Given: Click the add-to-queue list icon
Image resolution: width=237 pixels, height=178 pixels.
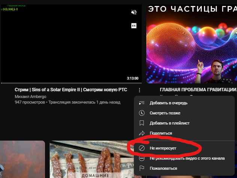Looking at the screenshot, I should [x=142, y=103].
